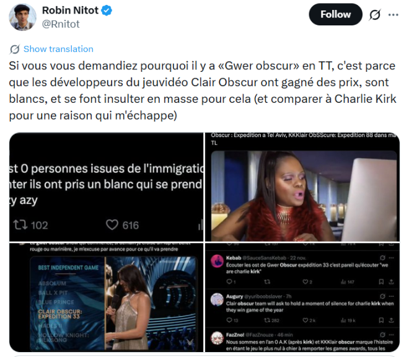Click the bookmark icon on Augury's tweet

tap(381, 320)
